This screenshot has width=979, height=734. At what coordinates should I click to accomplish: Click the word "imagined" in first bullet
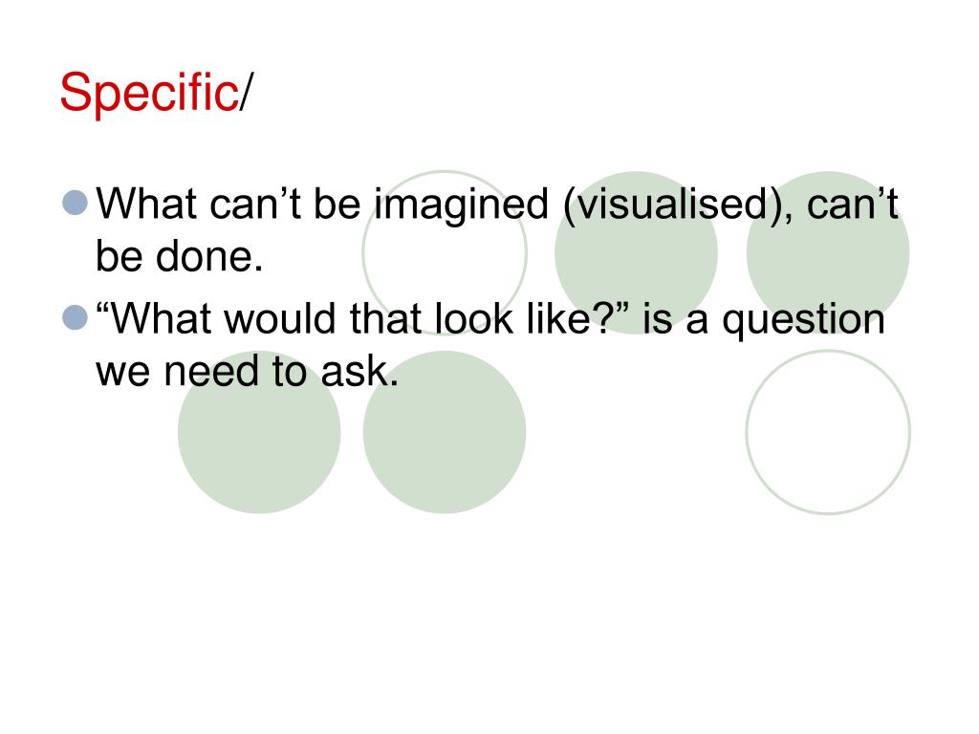point(462,206)
